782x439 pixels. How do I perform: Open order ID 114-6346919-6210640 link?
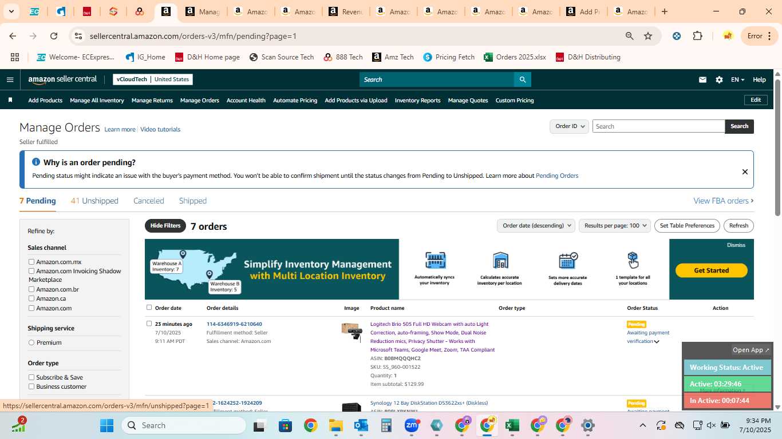click(x=234, y=324)
